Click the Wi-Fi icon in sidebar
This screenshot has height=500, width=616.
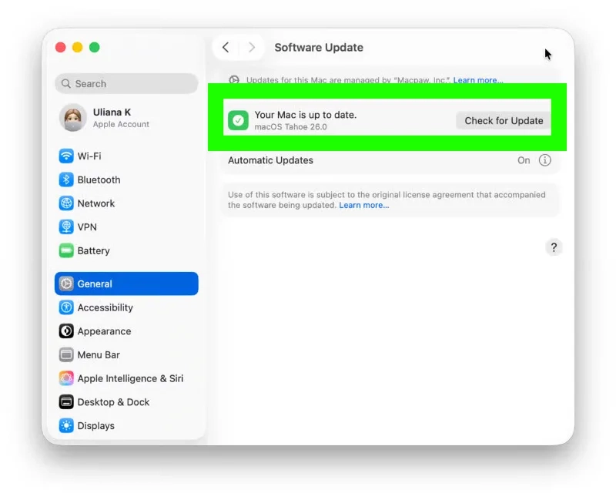pyautogui.click(x=66, y=156)
